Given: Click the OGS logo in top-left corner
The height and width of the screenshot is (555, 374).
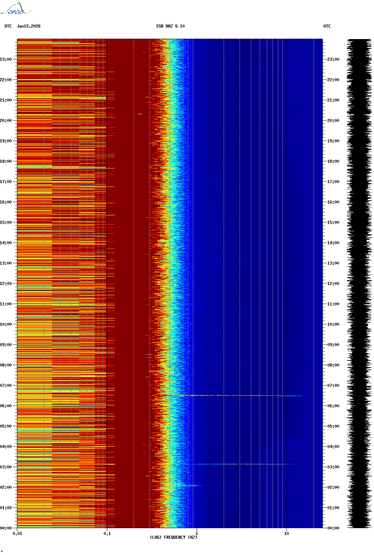Looking at the screenshot, I should click(15, 9).
